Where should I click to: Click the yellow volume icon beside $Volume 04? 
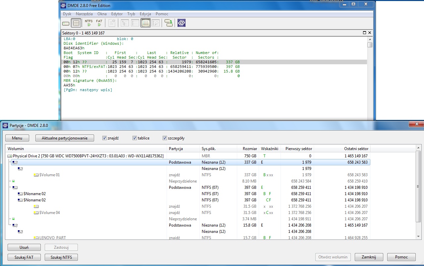point(36,213)
